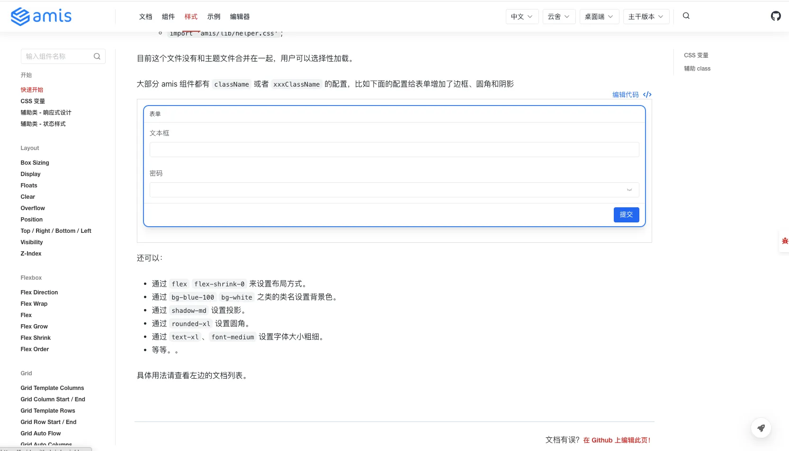
Task: Jump to 辅助 class via right outline
Action: [697, 68]
